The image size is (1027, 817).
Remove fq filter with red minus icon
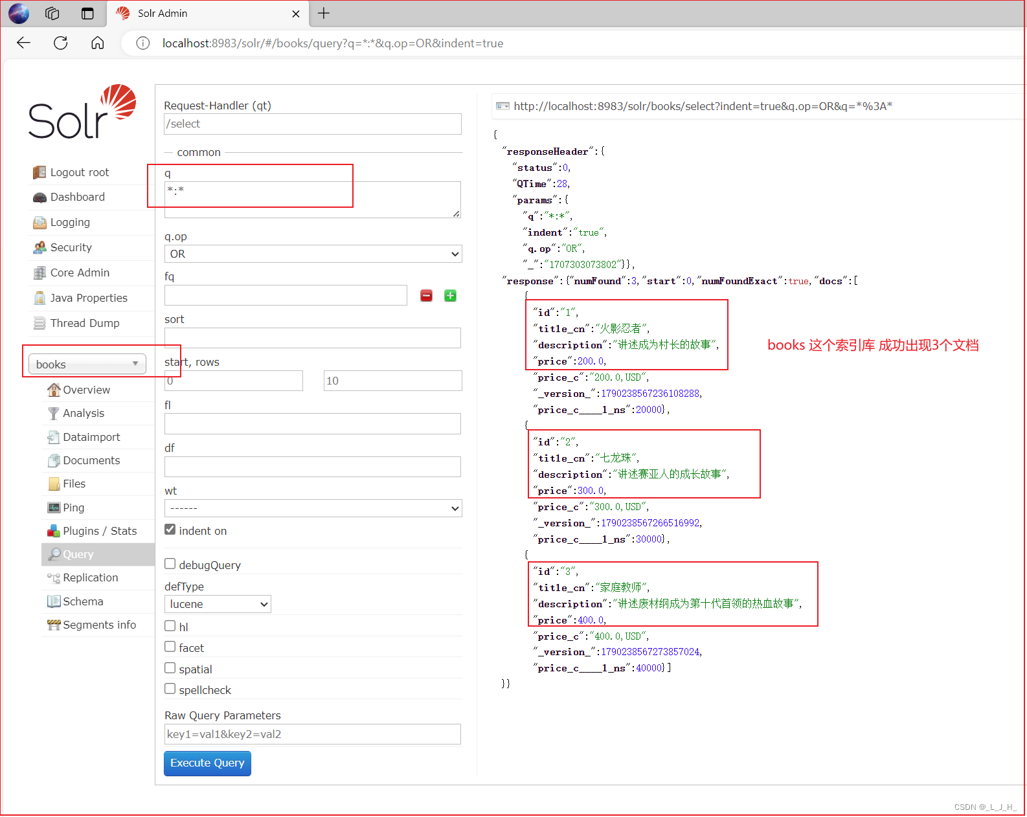click(426, 296)
